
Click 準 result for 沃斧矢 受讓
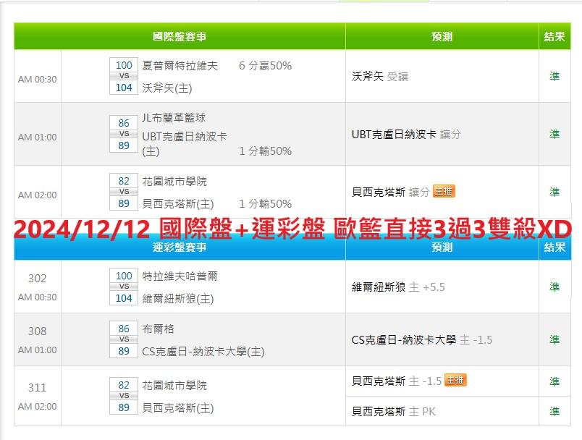[554, 77]
